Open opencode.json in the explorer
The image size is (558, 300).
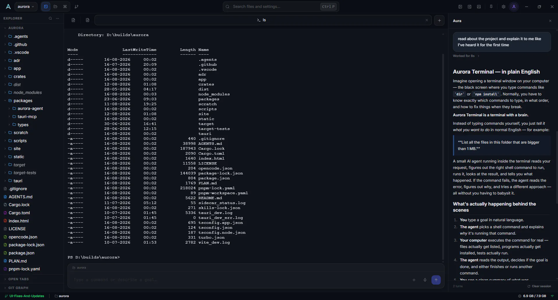[23, 237]
